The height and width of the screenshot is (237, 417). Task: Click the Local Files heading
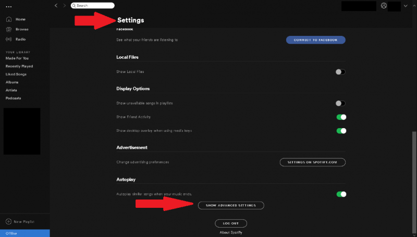tap(127, 57)
